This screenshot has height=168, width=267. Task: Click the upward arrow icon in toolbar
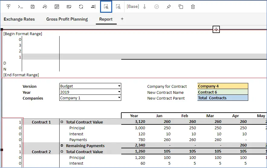[8, 7]
